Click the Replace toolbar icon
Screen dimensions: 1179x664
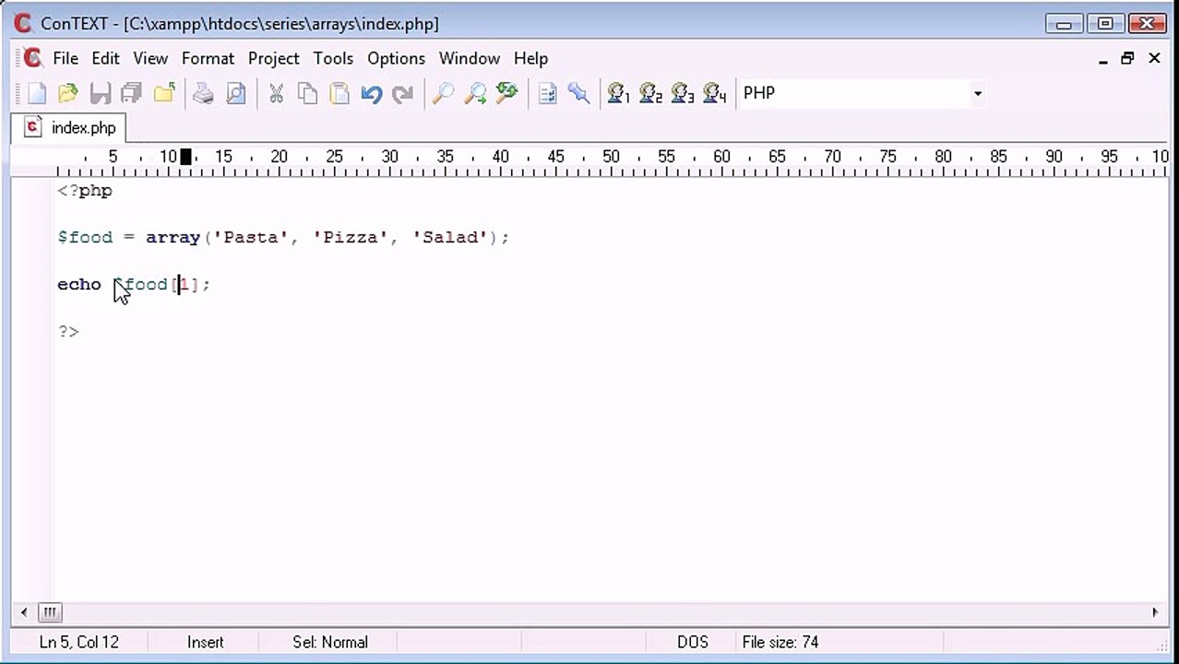[x=506, y=93]
